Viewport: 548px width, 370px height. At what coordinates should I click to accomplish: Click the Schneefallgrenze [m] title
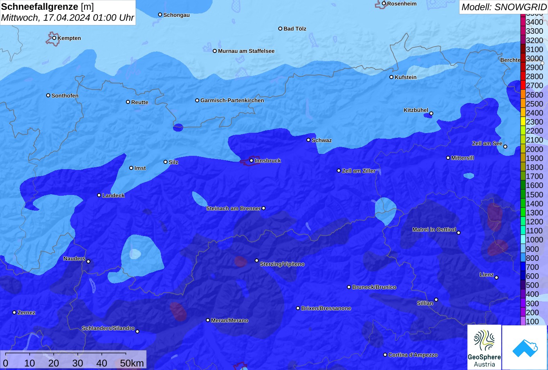47,7
